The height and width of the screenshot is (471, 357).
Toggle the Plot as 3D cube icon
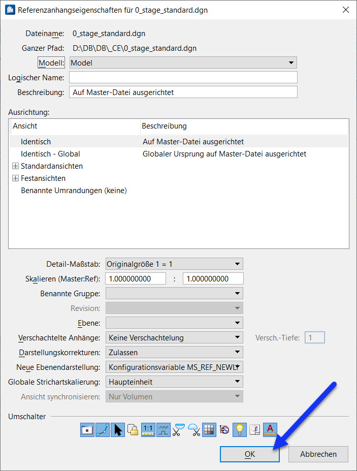(255, 430)
